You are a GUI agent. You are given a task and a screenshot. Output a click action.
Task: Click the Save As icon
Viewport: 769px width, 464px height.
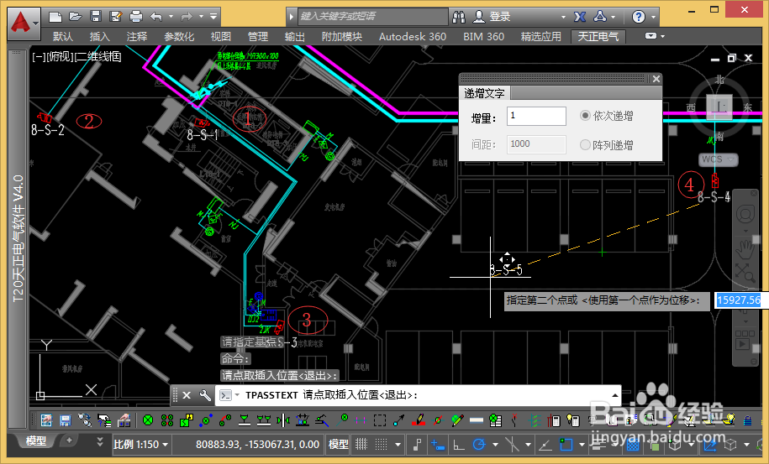tap(116, 17)
